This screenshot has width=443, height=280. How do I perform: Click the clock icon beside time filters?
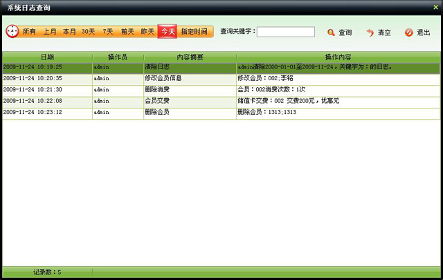(x=12, y=32)
